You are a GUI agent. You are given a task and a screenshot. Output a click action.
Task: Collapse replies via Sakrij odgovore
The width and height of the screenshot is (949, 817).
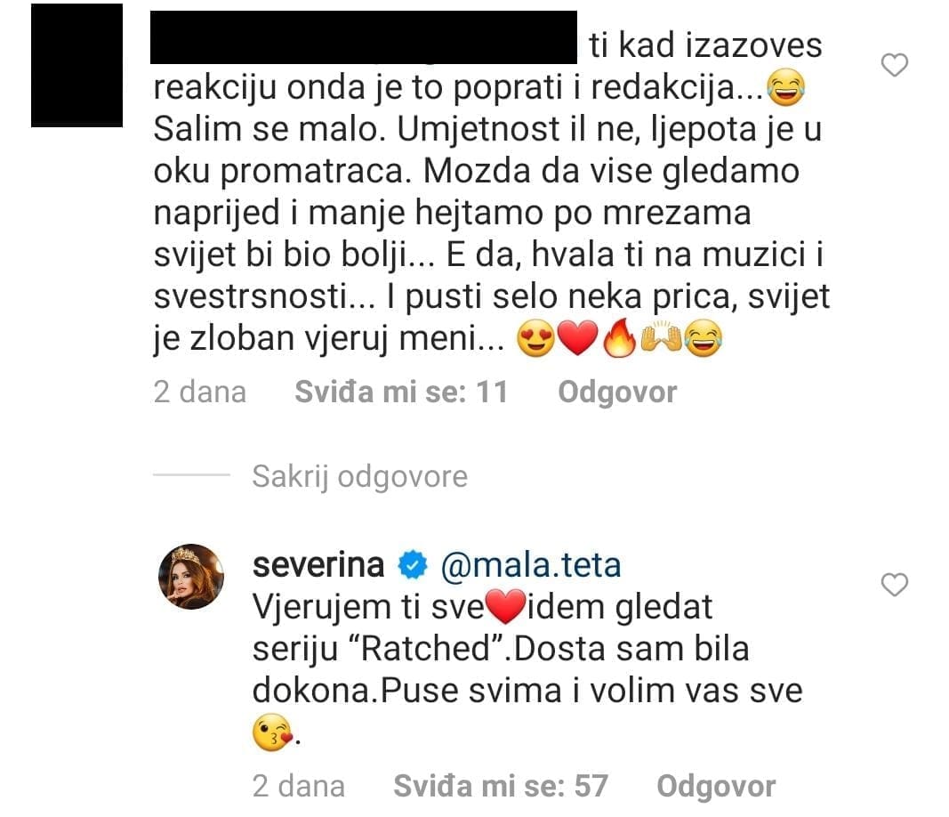(359, 476)
